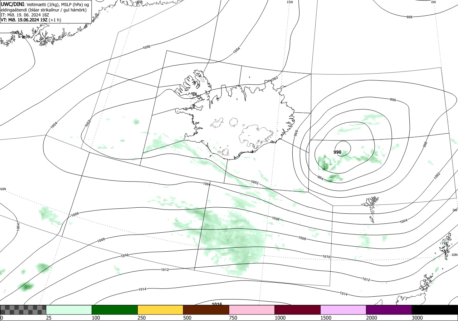
Task: Click the 'IT: Mið. 19. 06. 2024 18Z' line
Action: coord(26,15)
